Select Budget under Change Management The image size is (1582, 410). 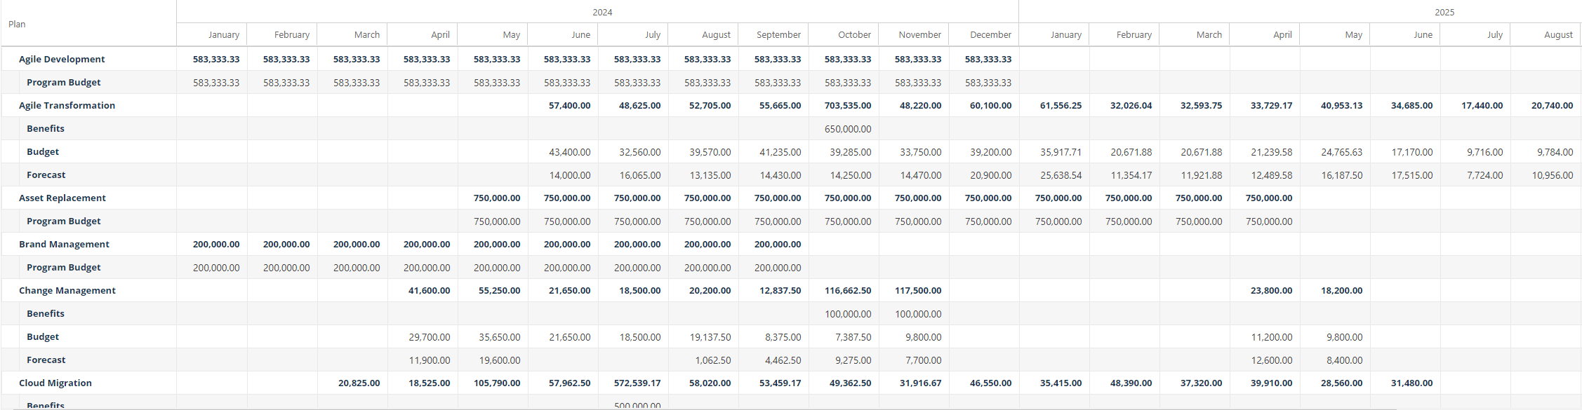pos(42,336)
